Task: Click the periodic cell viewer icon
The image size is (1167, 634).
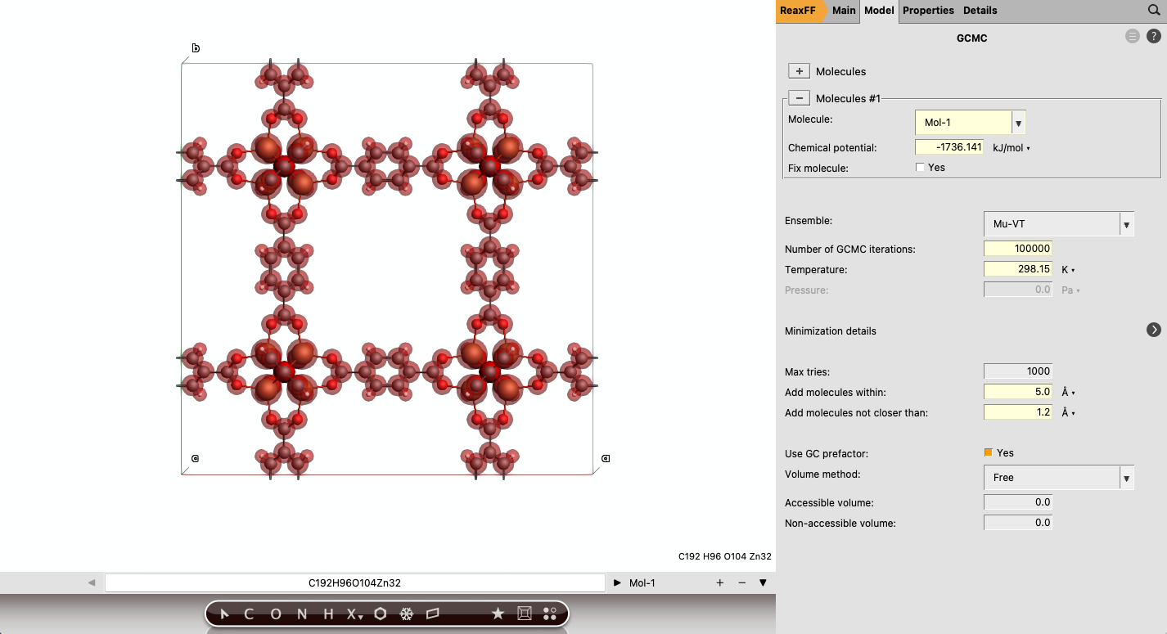Action: click(524, 613)
